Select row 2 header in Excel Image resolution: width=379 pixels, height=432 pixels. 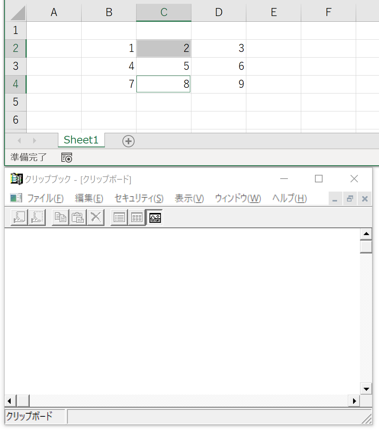tap(16, 48)
